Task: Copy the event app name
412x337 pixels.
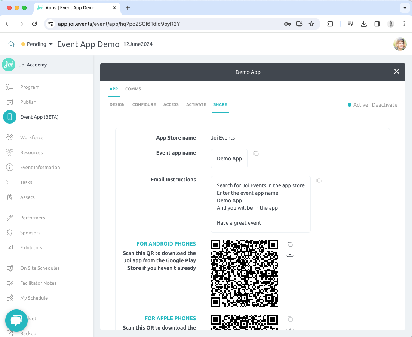Action: point(256,153)
